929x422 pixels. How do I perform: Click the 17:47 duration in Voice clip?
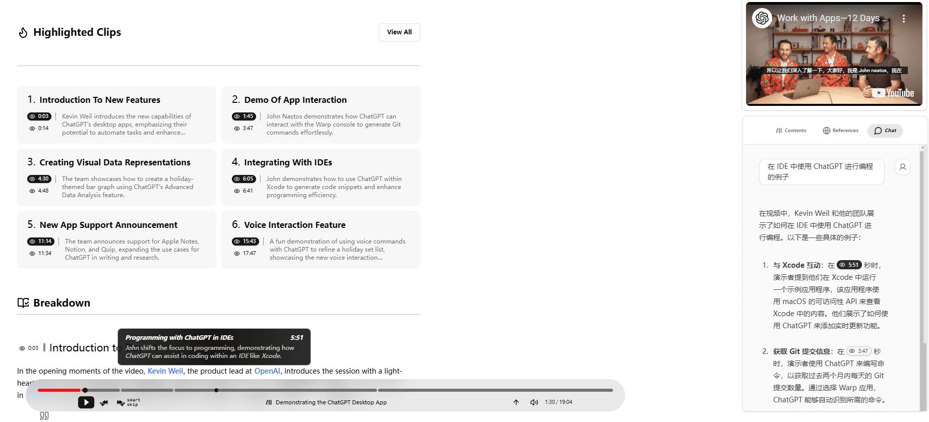245,254
